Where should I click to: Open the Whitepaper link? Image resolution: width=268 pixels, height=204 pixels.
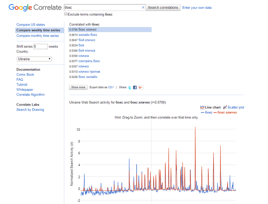[x=25, y=90]
